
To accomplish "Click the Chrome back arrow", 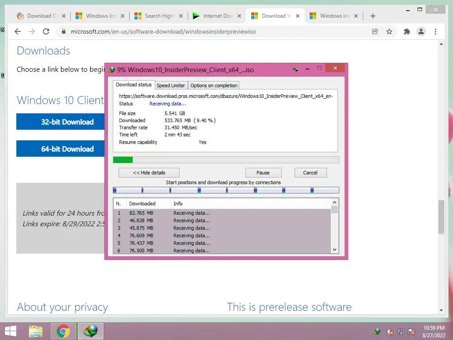I will click(18, 31).
